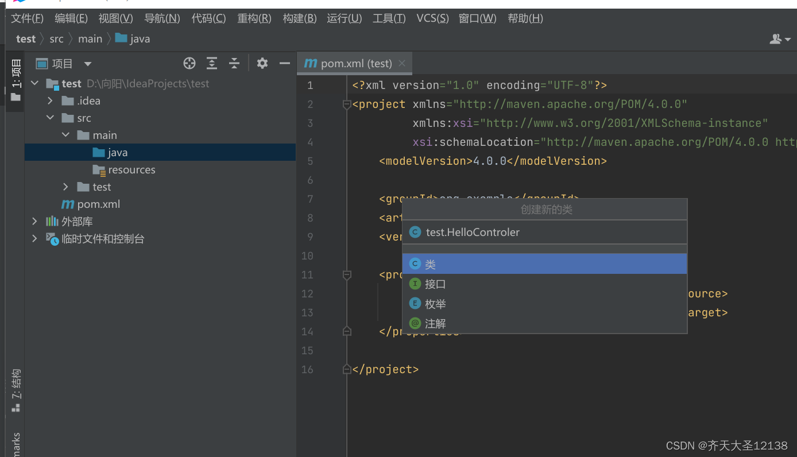Viewport: 797px width, 457px height.
Task: Click the external libraries bar-chart icon
Action: [52, 221]
